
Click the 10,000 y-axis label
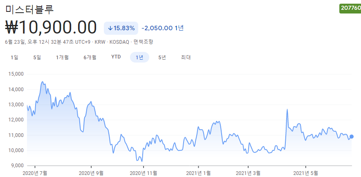click(x=16, y=150)
